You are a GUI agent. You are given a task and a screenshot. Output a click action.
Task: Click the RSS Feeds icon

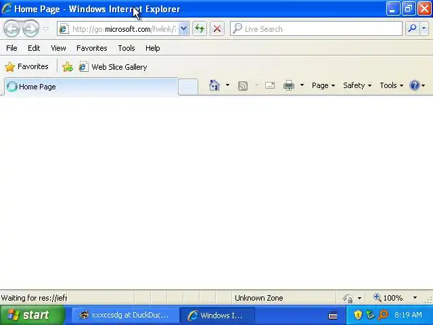click(x=243, y=86)
